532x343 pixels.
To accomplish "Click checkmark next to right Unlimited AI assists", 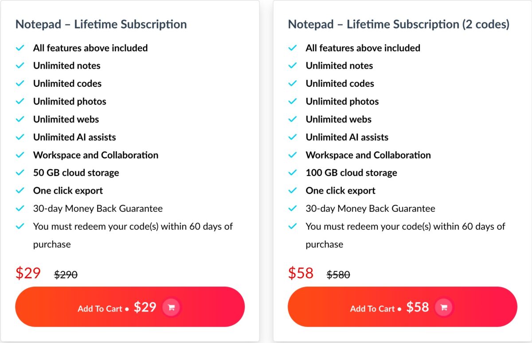I will (293, 137).
